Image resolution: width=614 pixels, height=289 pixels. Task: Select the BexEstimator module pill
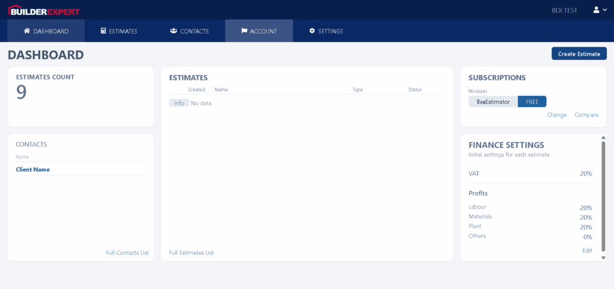493,102
